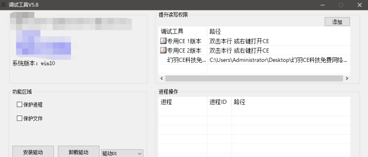Viewport: 368px width, 157px height.
Task: Select the 幻羽CE科技免 list entry
Action: point(185,60)
